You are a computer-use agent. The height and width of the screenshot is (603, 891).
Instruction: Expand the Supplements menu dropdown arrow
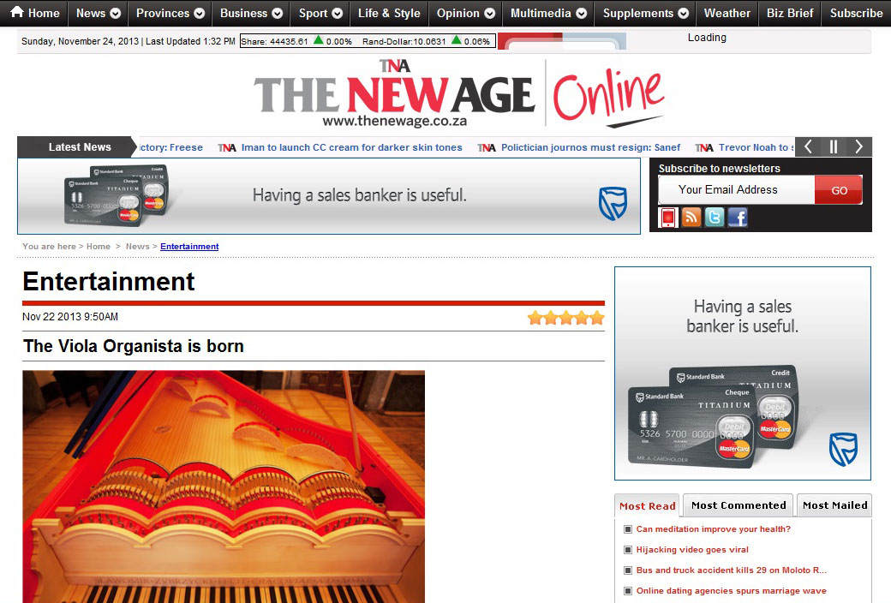tap(684, 13)
